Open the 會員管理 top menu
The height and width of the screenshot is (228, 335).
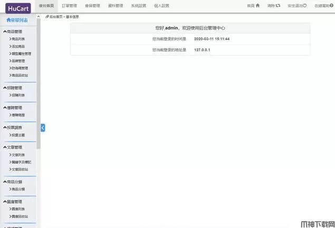(x=92, y=6)
